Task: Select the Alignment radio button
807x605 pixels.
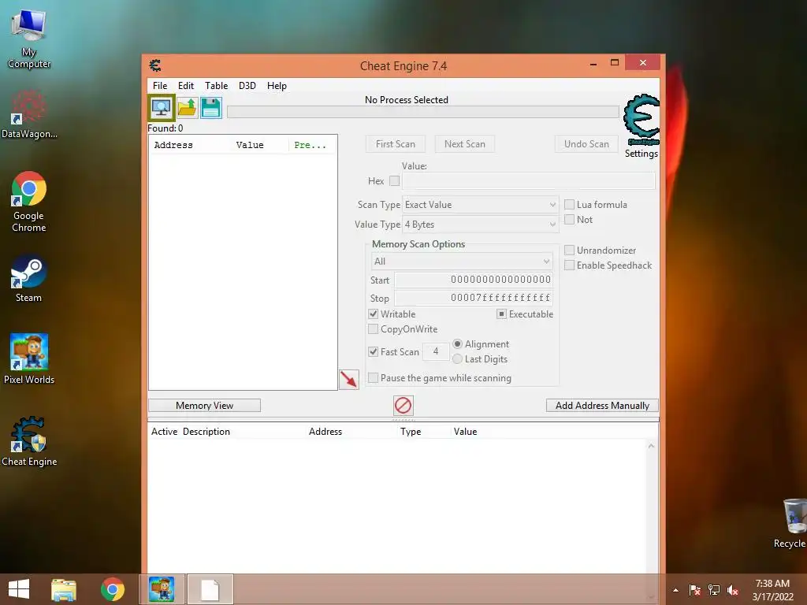Action: pos(457,343)
